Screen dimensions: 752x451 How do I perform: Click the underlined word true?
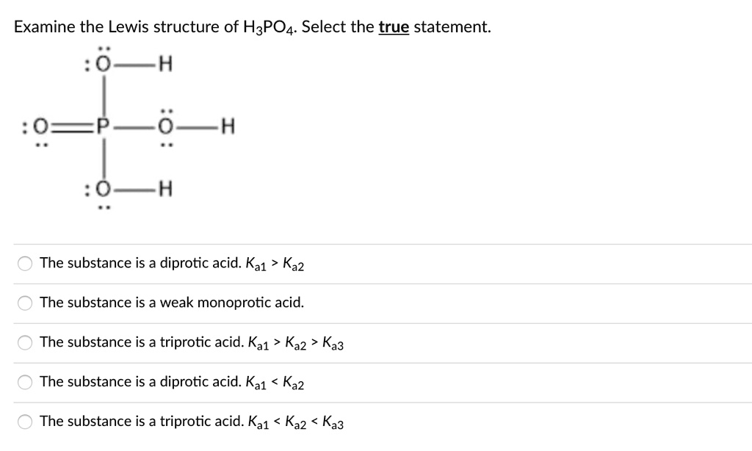(x=394, y=26)
